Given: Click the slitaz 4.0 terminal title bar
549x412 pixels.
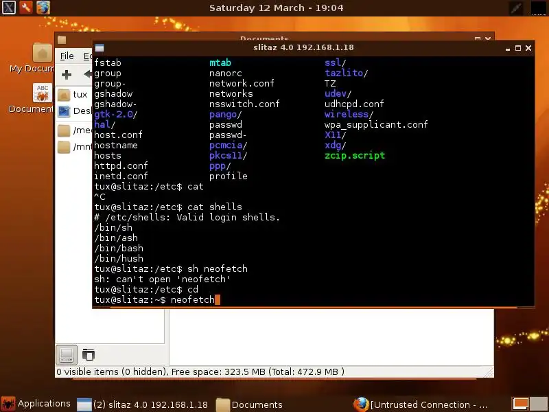Looking at the screenshot, I should 303,47.
